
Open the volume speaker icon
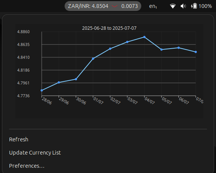[183, 6]
